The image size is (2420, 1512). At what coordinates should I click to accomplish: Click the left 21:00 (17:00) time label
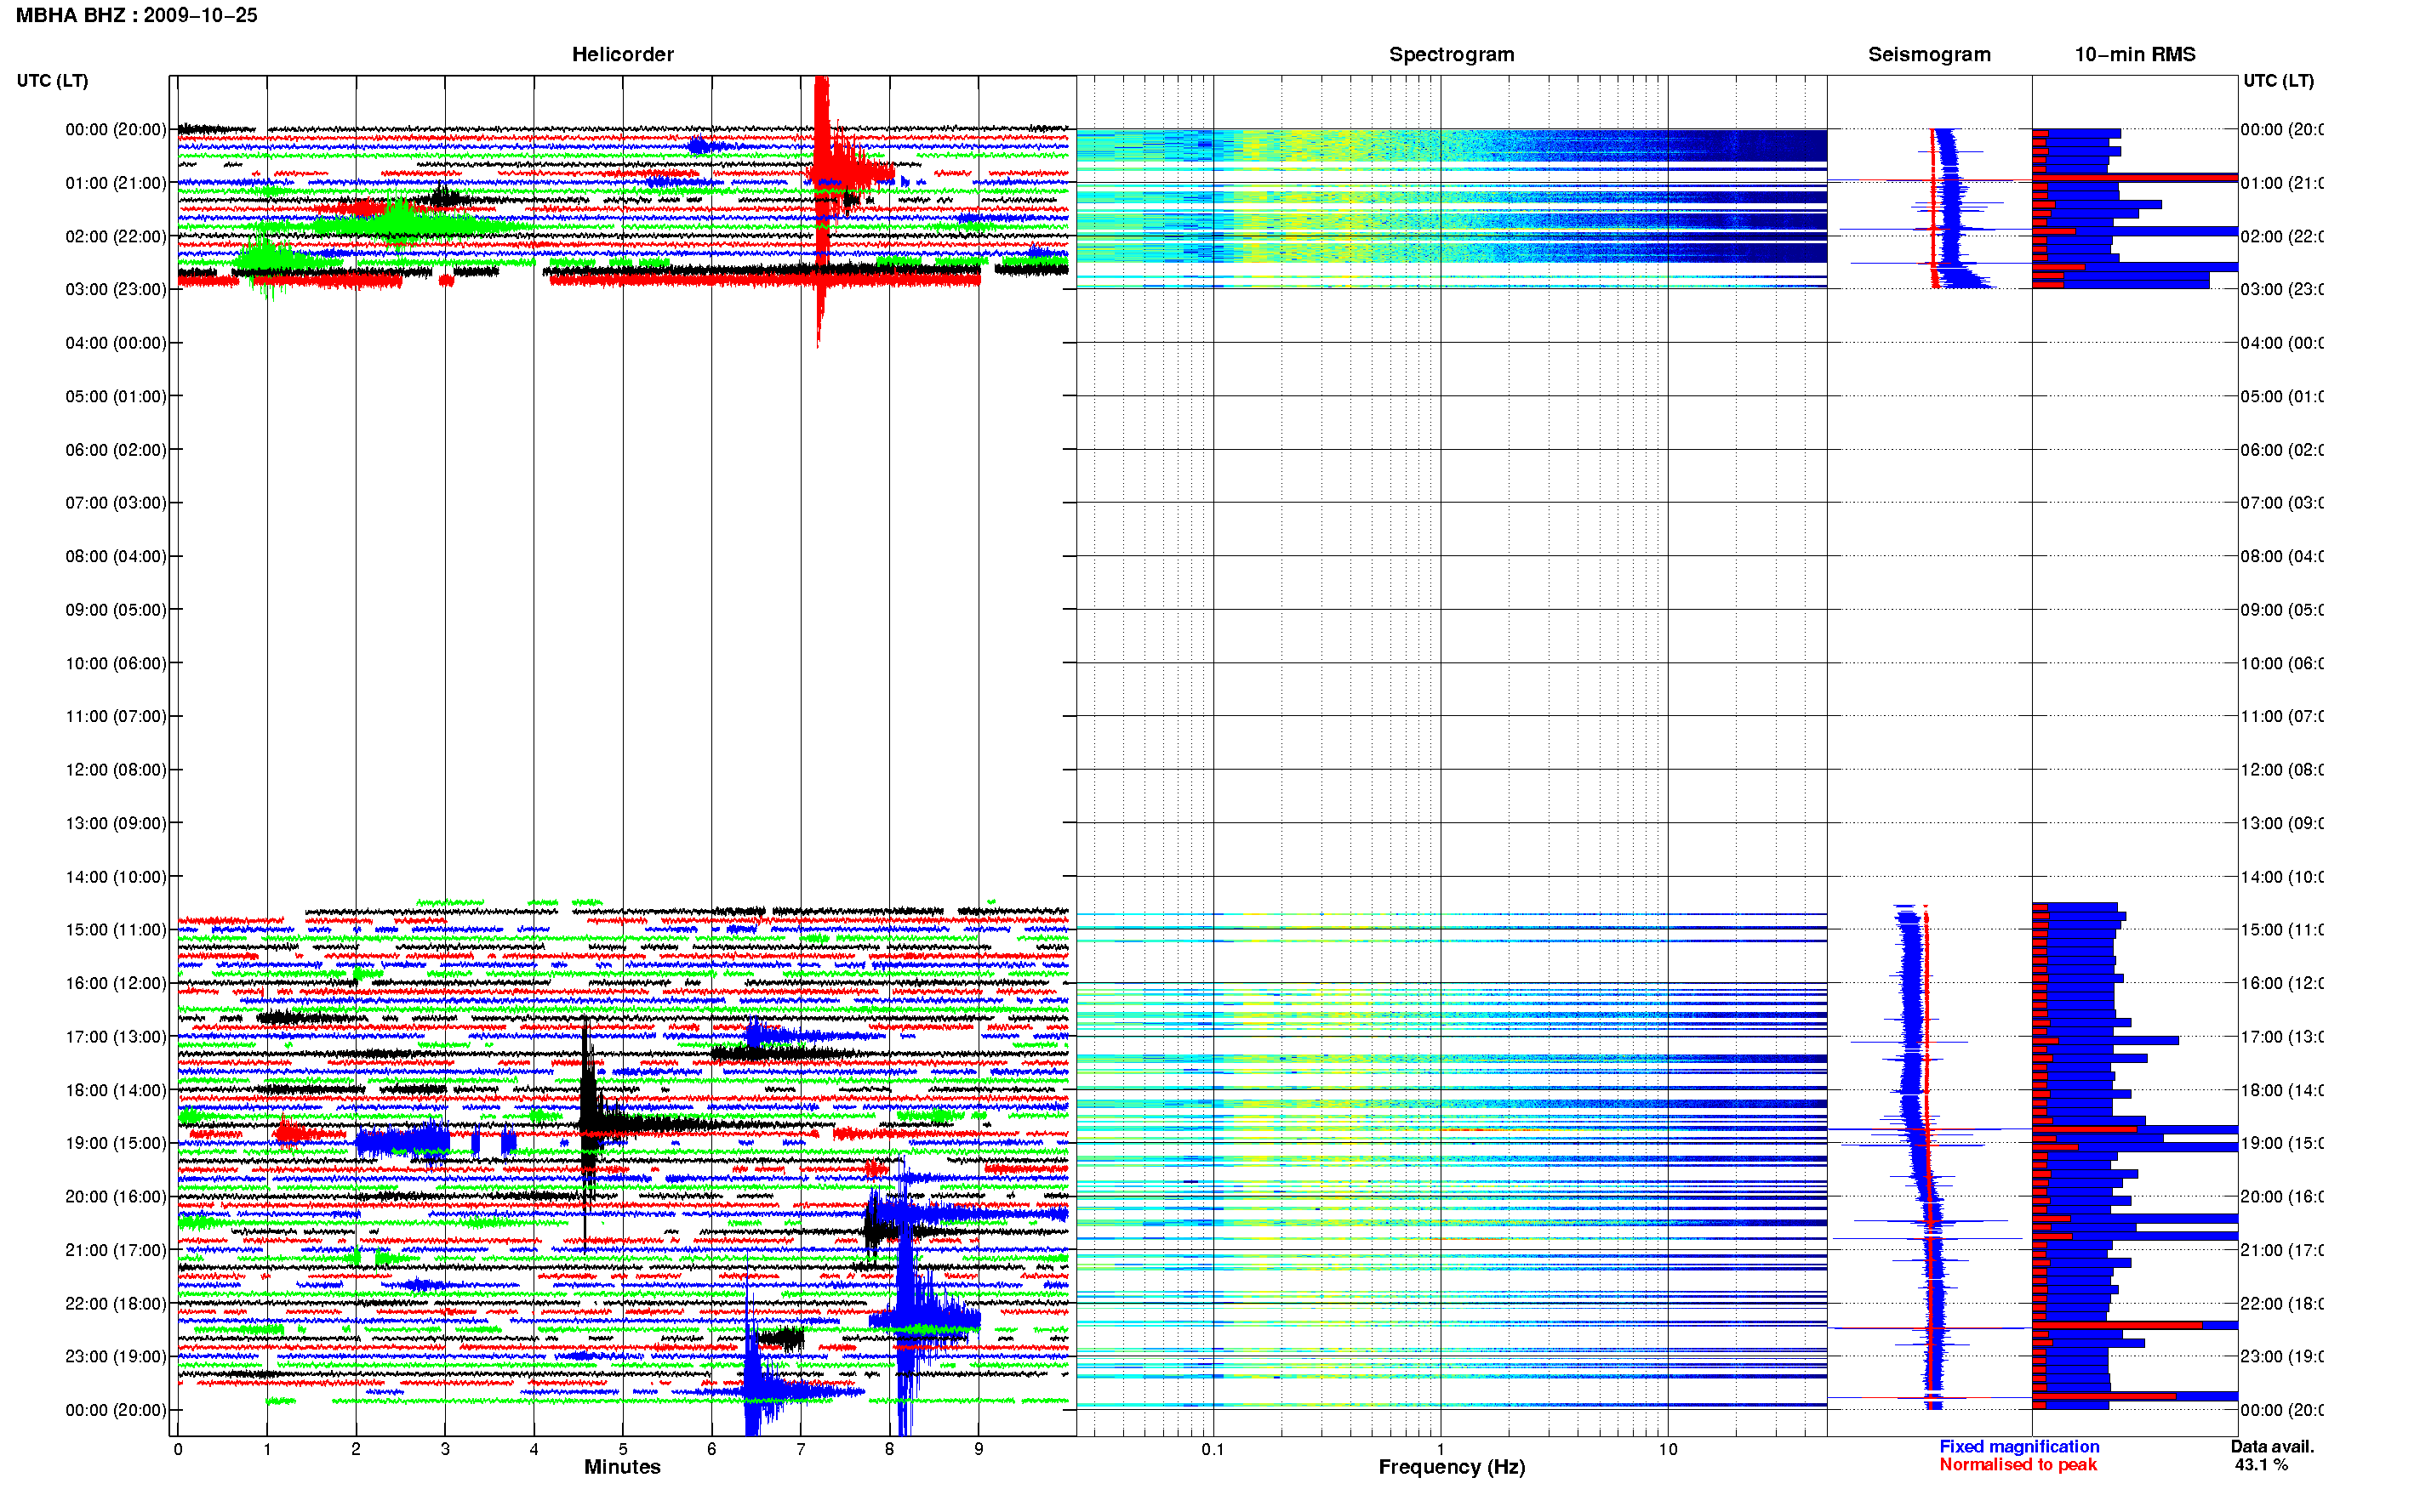[x=116, y=1250]
